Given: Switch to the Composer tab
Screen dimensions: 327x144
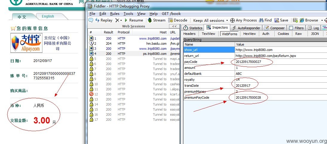Looking at the screenshot, I should [x=274, y=28].
